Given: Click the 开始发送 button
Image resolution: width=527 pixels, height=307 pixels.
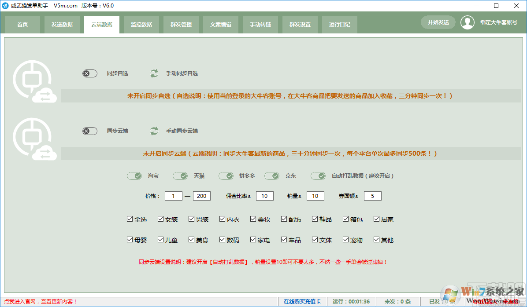Looking at the screenshot, I should click(x=438, y=22).
